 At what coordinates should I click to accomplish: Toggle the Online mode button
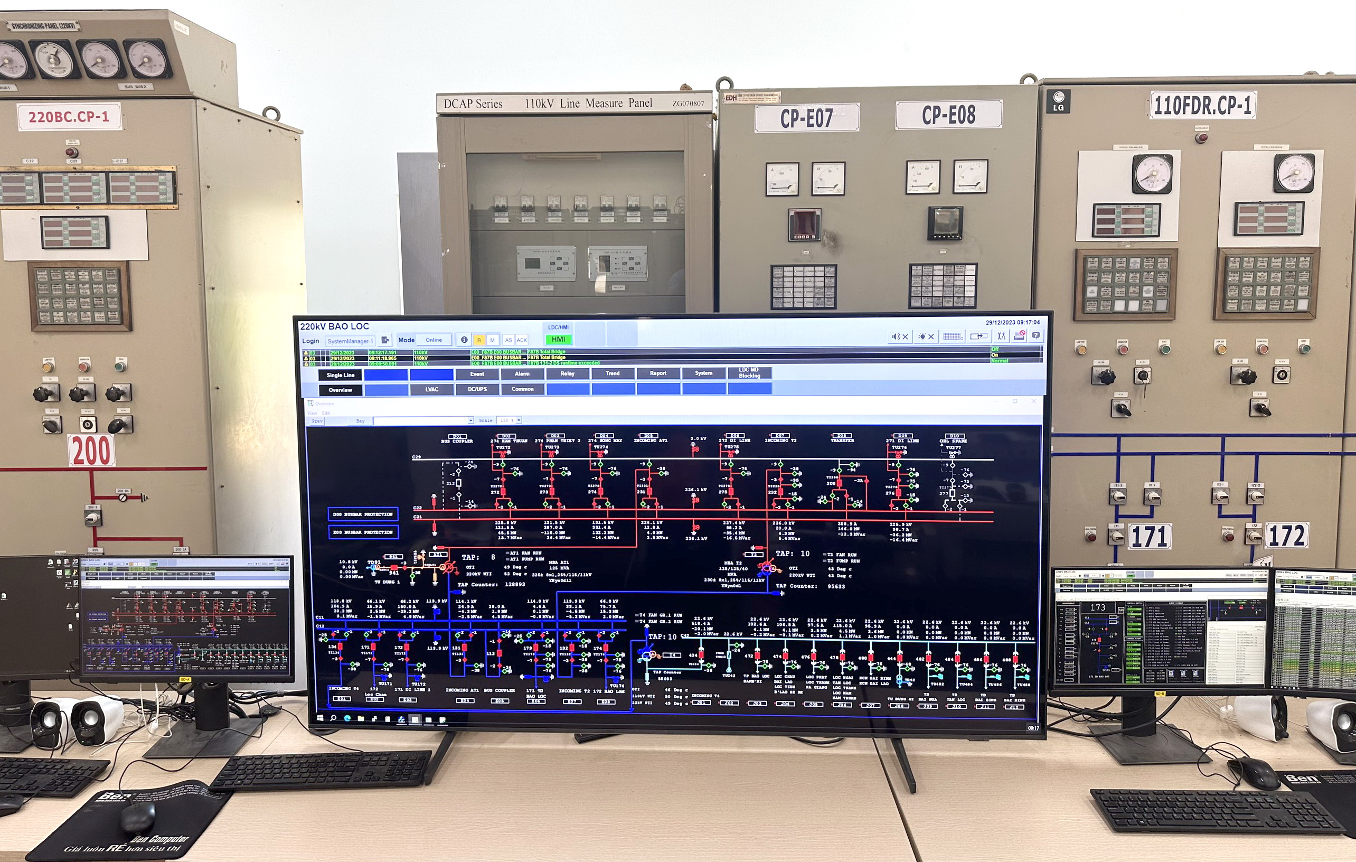(434, 340)
